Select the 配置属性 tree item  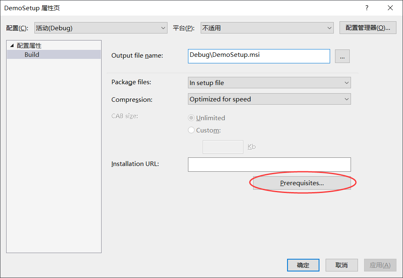(29, 45)
